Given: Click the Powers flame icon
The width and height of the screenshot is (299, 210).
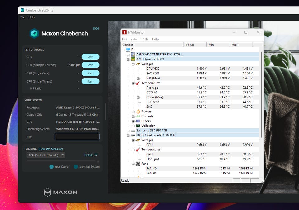Looking at the screenshot, I should tap(138, 112).
